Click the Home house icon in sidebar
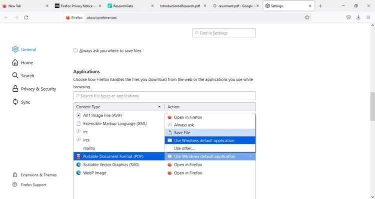375x199 pixels. (x=15, y=62)
